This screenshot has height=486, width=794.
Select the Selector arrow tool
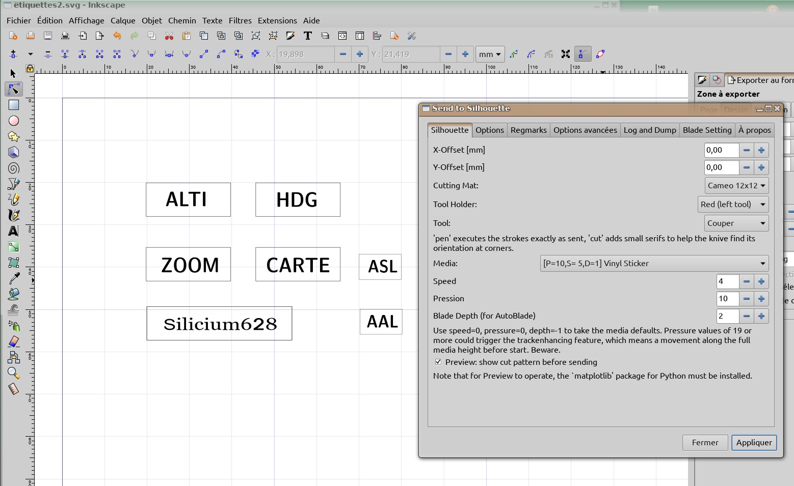[13, 73]
